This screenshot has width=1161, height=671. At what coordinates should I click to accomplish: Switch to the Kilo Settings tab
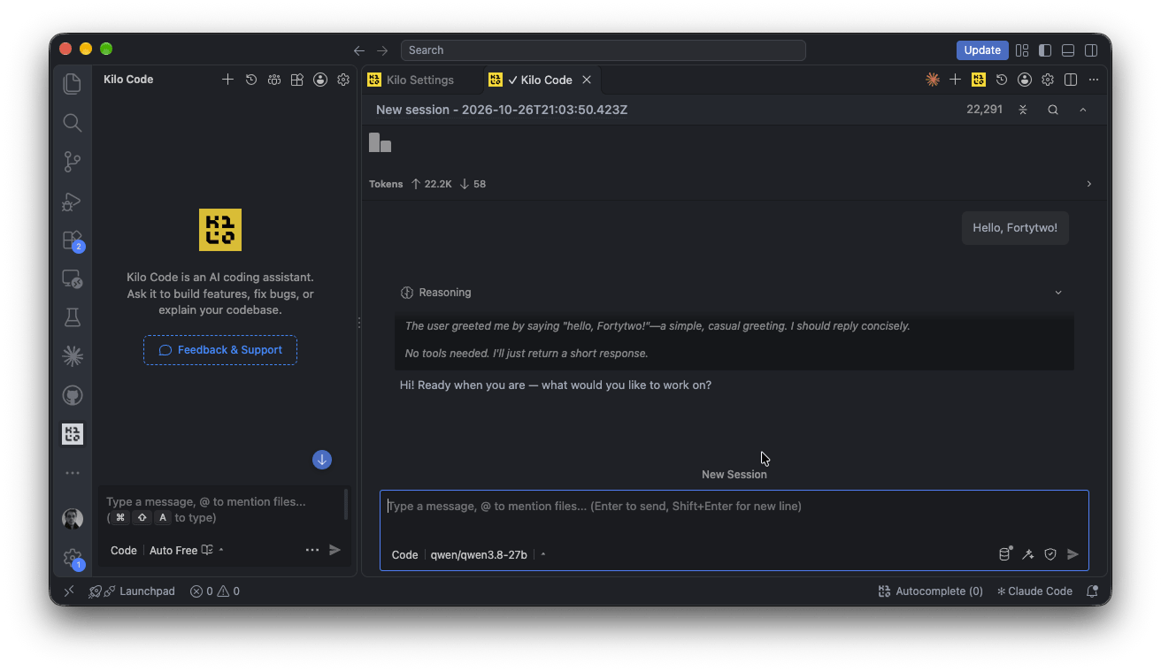pyautogui.click(x=420, y=80)
